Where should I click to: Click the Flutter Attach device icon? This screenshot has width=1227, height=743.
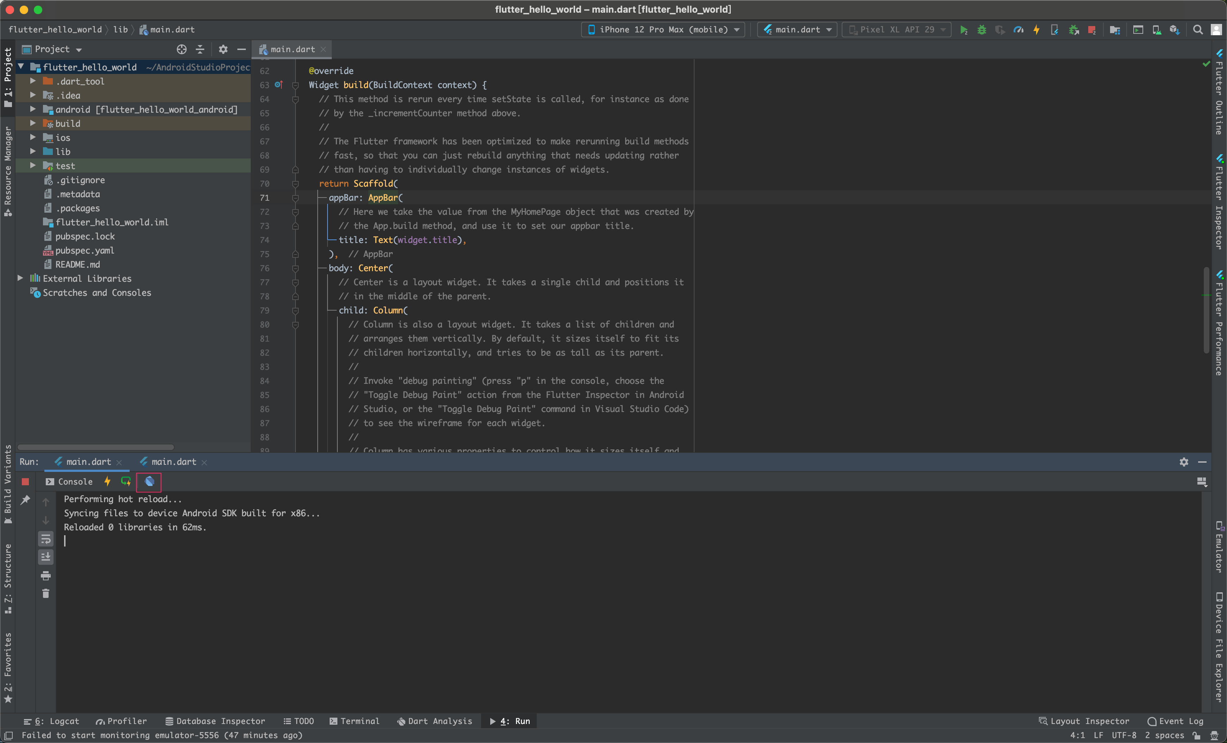[1054, 30]
